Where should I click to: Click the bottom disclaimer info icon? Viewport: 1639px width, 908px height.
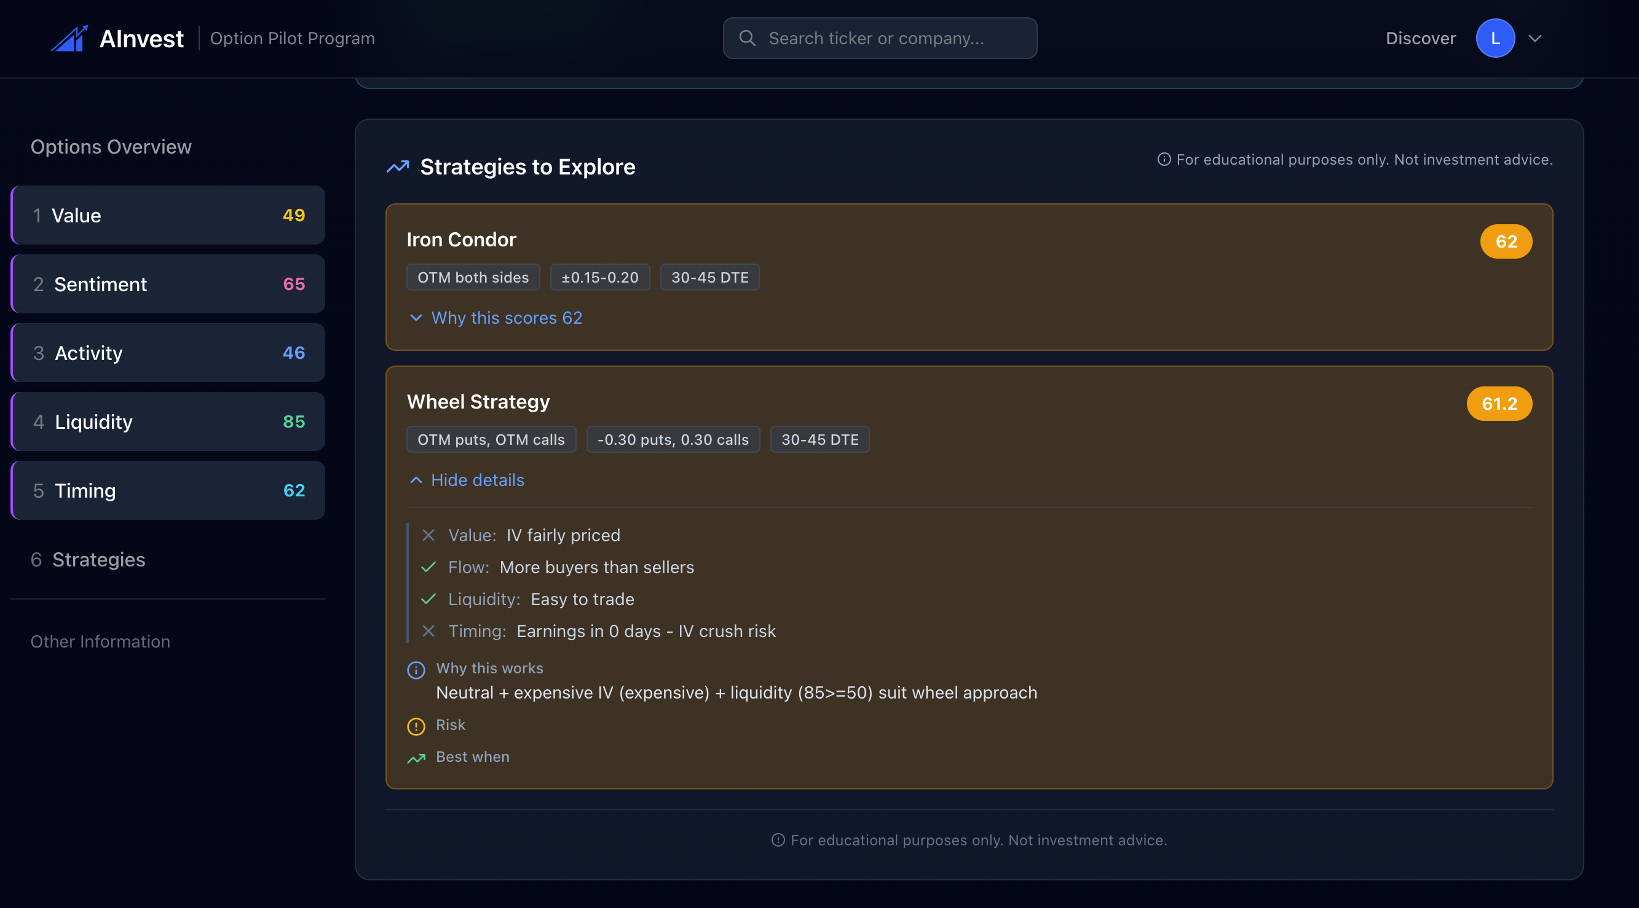[778, 840]
